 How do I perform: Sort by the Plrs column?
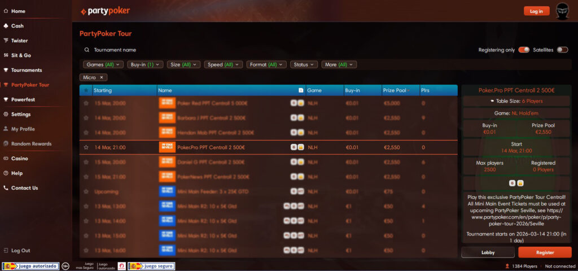pos(426,90)
